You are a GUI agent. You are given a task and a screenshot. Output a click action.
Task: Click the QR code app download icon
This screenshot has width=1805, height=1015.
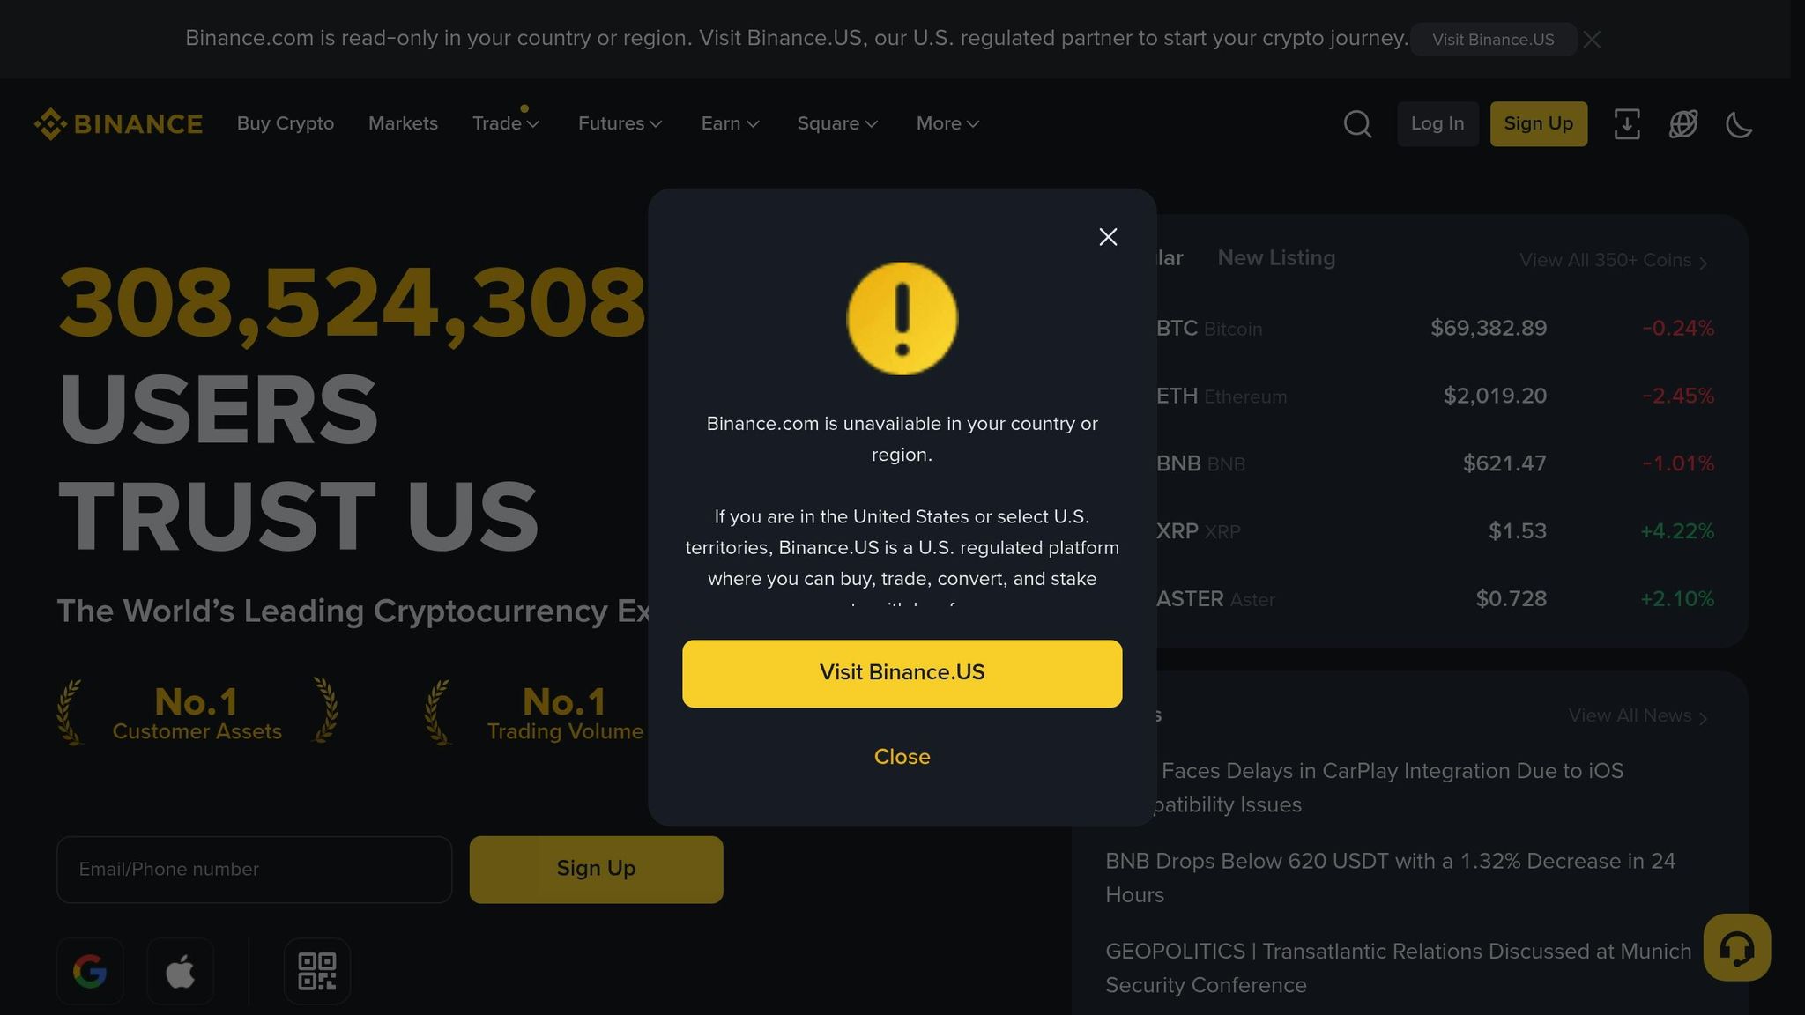tap(316, 971)
